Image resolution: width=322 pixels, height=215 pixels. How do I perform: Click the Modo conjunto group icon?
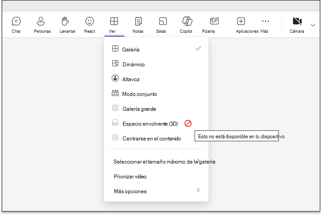[115, 93]
